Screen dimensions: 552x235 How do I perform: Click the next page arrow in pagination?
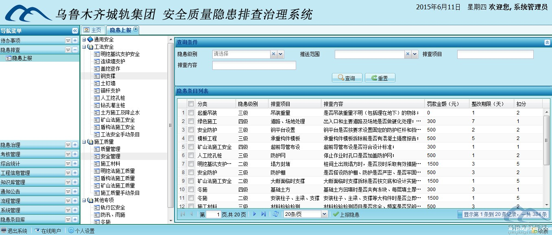coord(255,214)
